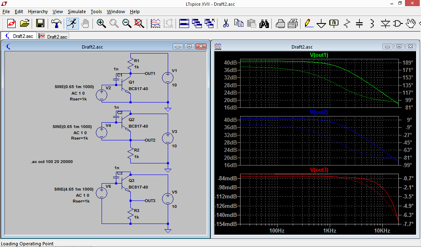Close the schematic Draft2.asc sub-window

click(x=201, y=47)
